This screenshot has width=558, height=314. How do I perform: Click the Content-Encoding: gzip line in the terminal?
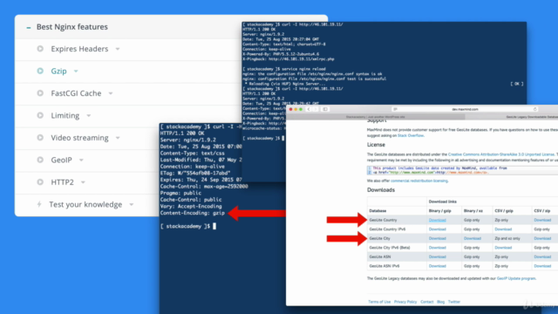(192, 213)
